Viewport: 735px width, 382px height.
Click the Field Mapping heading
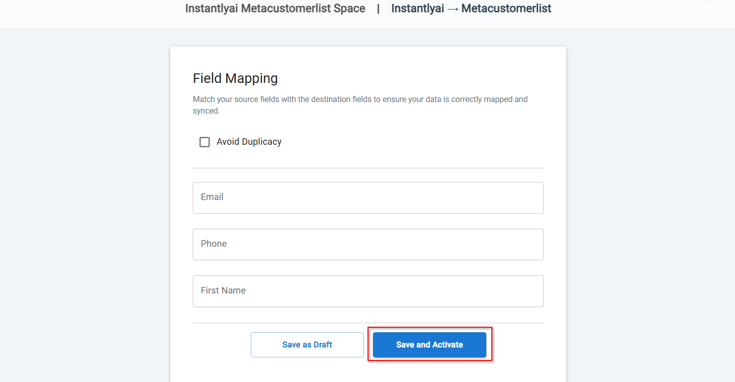point(235,78)
